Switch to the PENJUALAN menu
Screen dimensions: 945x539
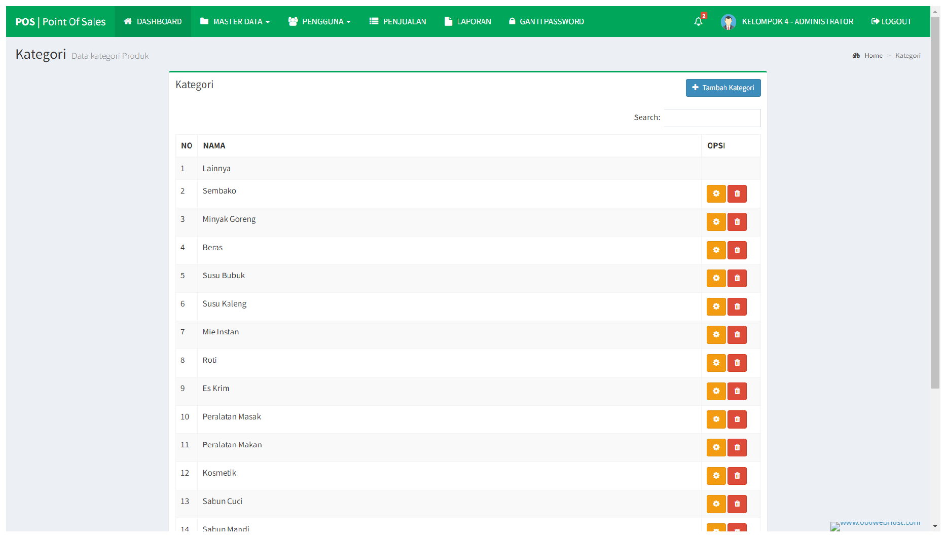(x=398, y=21)
